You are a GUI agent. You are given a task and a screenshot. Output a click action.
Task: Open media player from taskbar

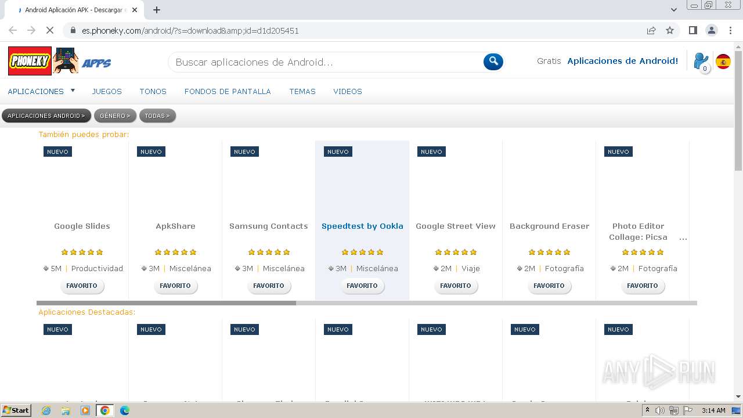85,410
